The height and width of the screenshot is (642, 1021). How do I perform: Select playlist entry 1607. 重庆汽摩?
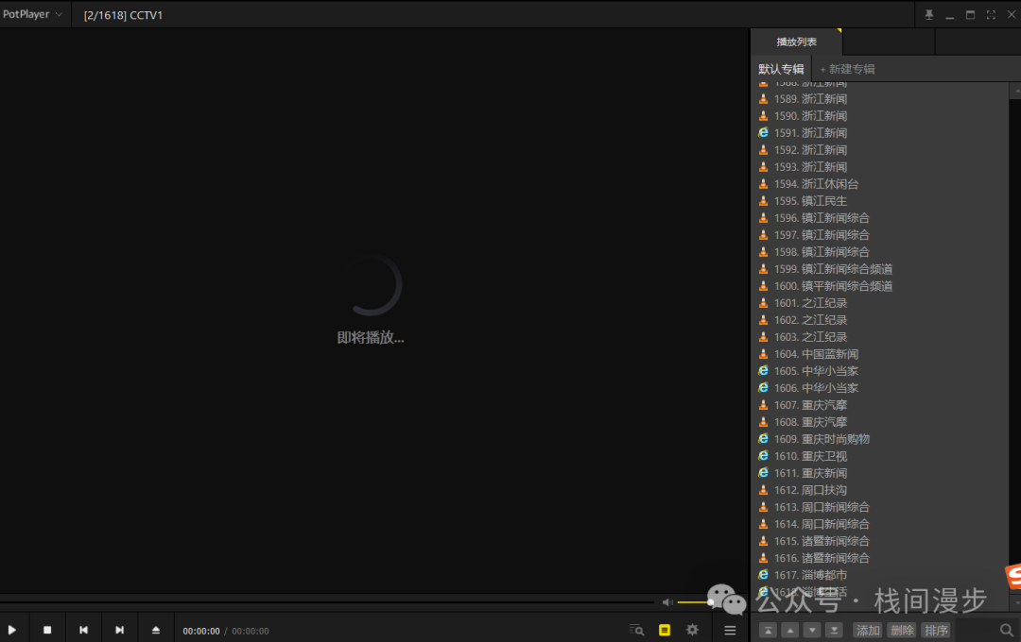click(x=880, y=405)
